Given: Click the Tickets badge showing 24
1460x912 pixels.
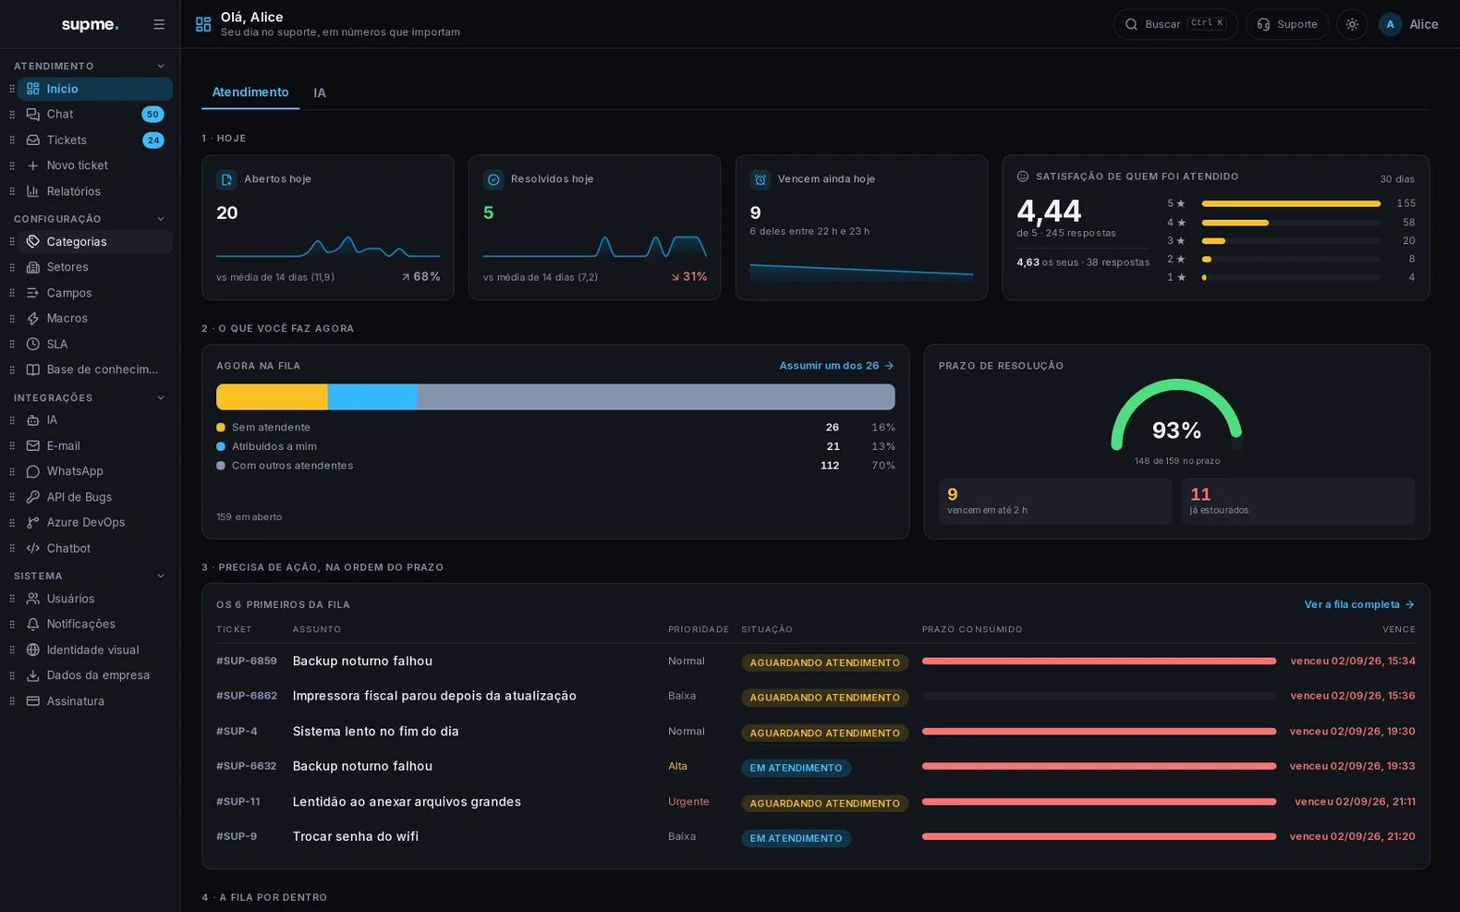Looking at the screenshot, I should [153, 140].
